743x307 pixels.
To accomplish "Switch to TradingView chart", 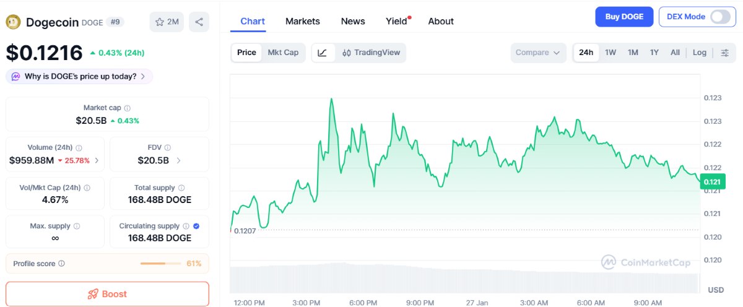I will tap(371, 53).
